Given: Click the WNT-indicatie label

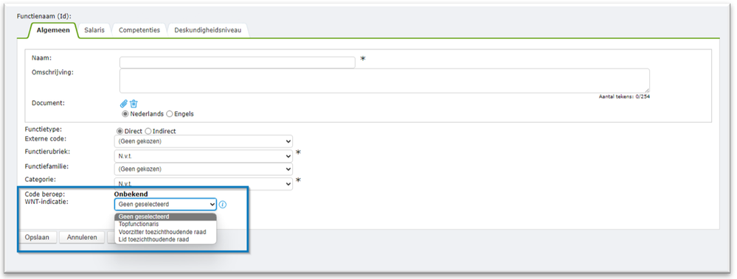Looking at the screenshot, I should [x=46, y=202].
